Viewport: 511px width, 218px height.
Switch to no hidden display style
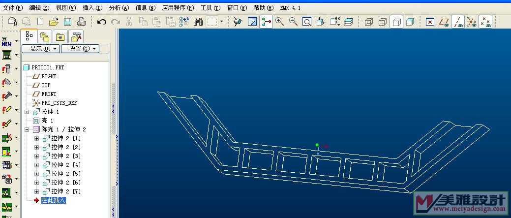(x=396, y=22)
